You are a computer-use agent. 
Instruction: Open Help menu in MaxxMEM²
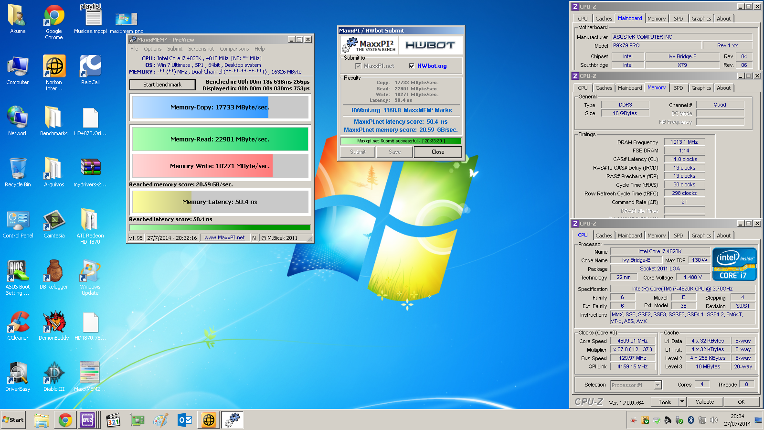259,49
